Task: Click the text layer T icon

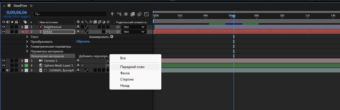Action: pyautogui.click(x=41, y=32)
